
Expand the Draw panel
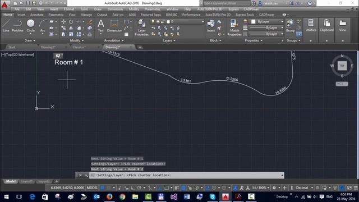pyautogui.click(x=30, y=40)
